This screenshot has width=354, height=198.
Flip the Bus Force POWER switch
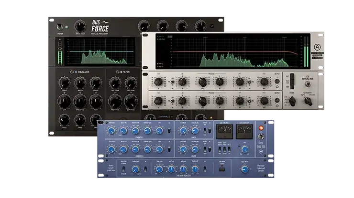60,27
